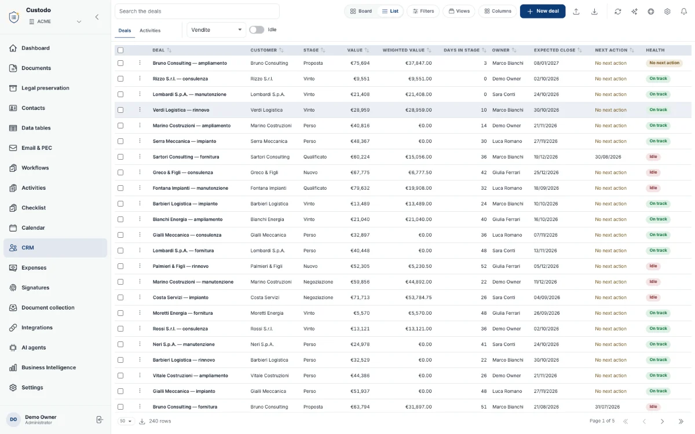Open Document collection
This screenshot has height=434, width=695.
tap(55, 307)
